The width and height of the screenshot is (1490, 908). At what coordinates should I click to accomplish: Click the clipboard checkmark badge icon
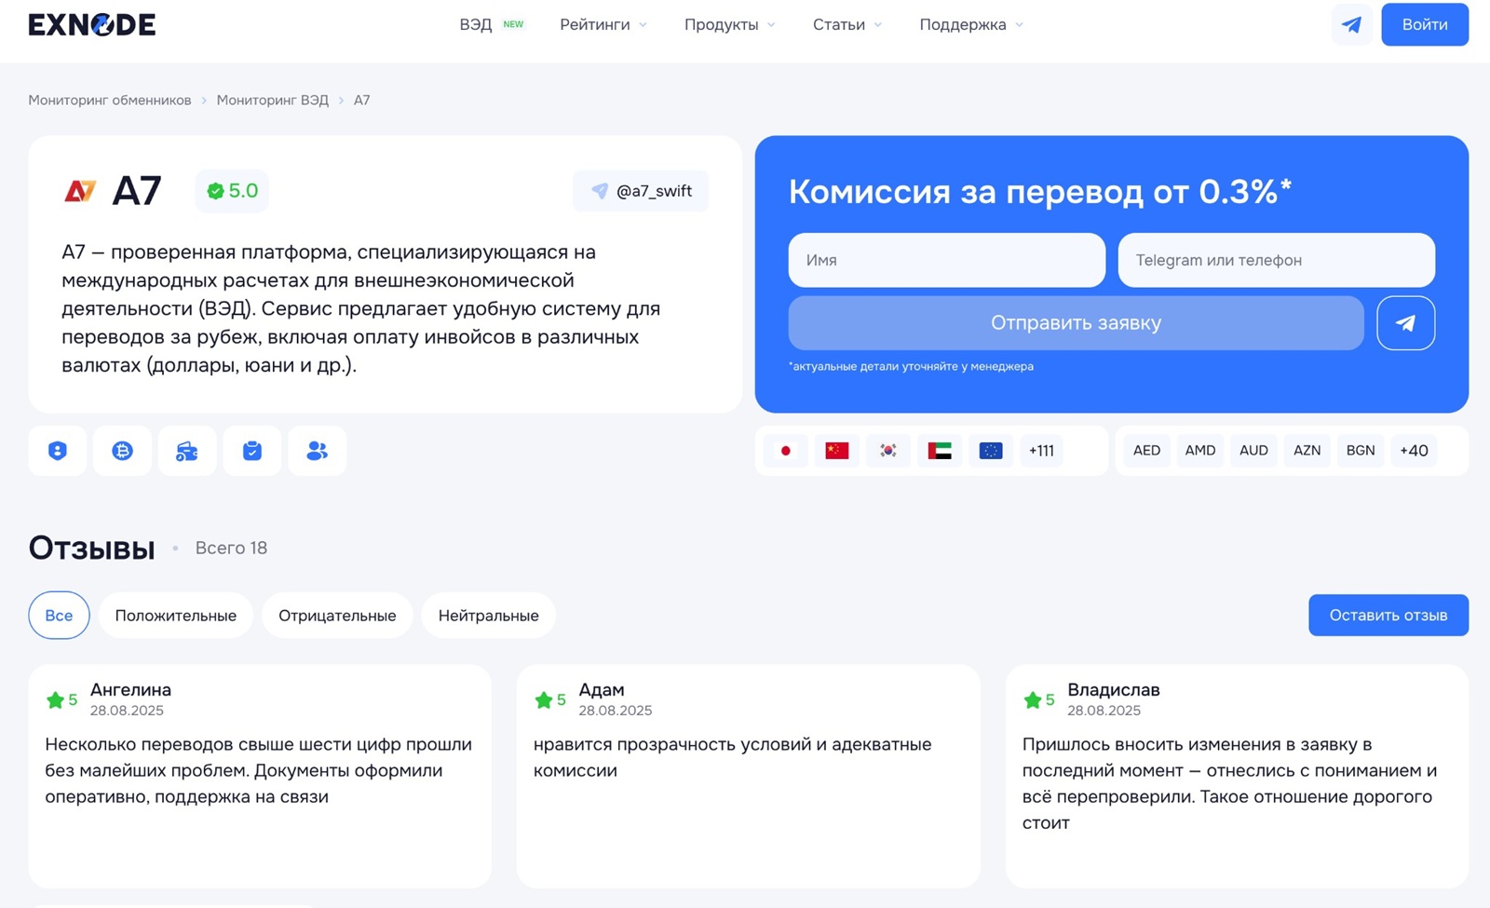tap(252, 451)
